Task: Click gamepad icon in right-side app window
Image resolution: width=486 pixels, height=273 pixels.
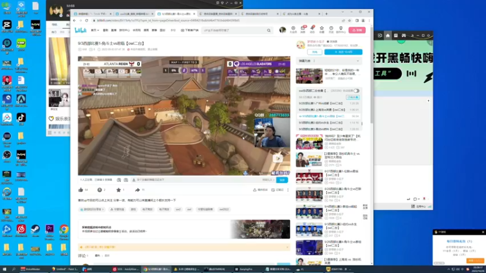Action: (403, 36)
